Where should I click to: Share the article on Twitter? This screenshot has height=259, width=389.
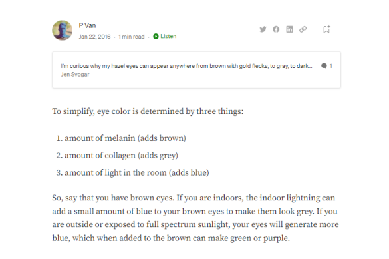click(x=263, y=29)
